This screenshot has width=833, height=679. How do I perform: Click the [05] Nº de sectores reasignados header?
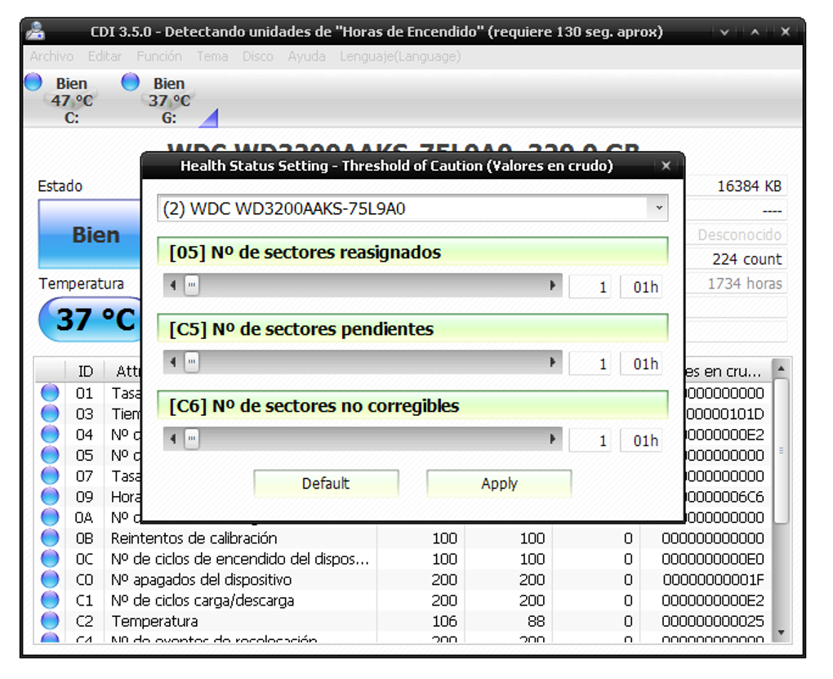click(x=412, y=252)
